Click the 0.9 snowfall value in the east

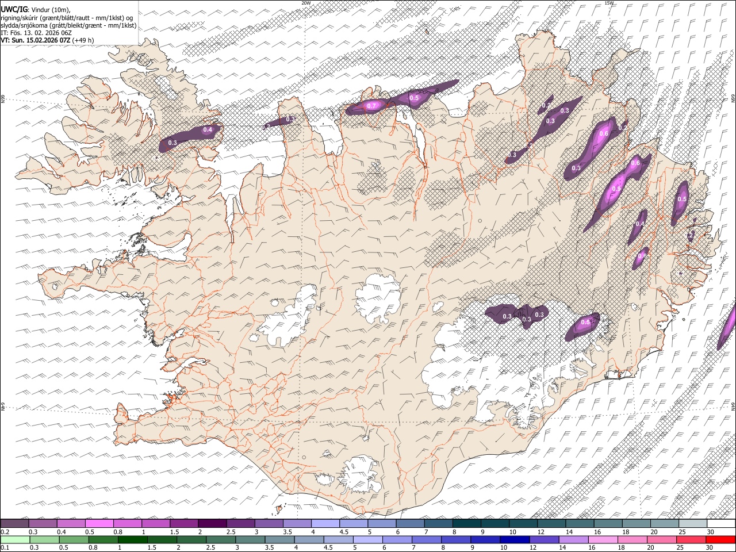616,189
